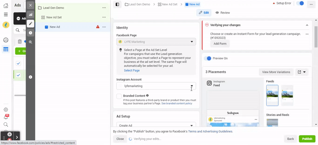Select the Stories and Reels thumbnail
The height and width of the screenshot is (145, 318).
click(272, 123)
